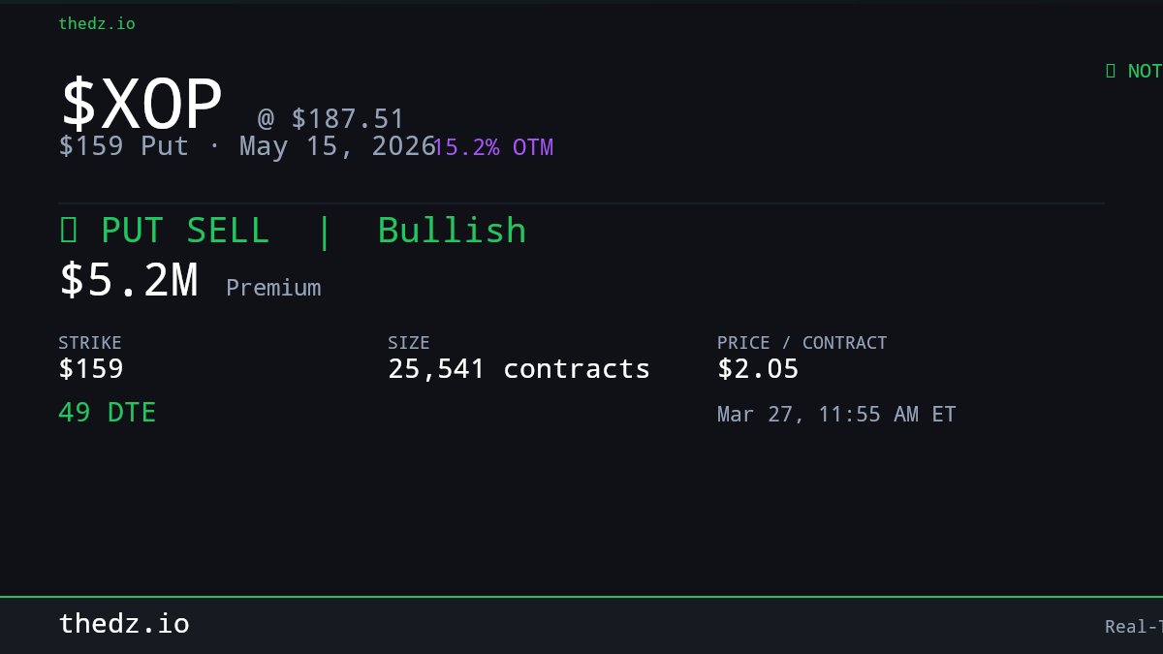The image size is (1163, 654).
Task: Select the SIZE column header
Action: (408, 343)
